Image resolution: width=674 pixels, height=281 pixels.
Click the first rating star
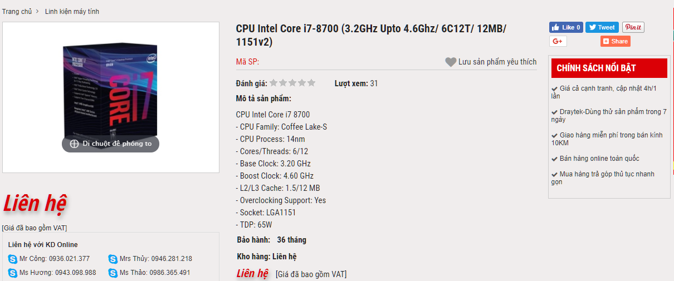(273, 83)
